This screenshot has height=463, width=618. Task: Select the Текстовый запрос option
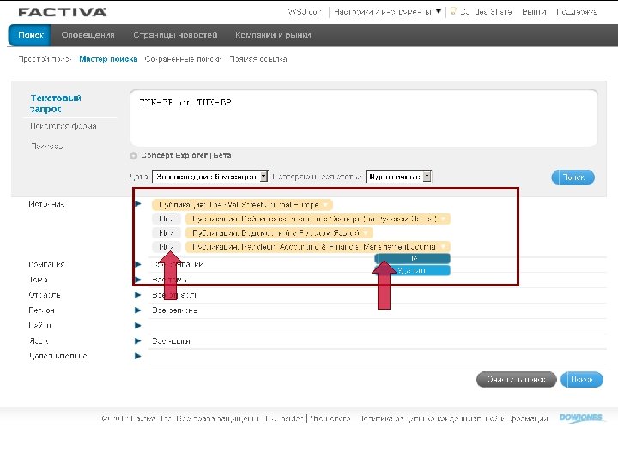[x=56, y=104]
